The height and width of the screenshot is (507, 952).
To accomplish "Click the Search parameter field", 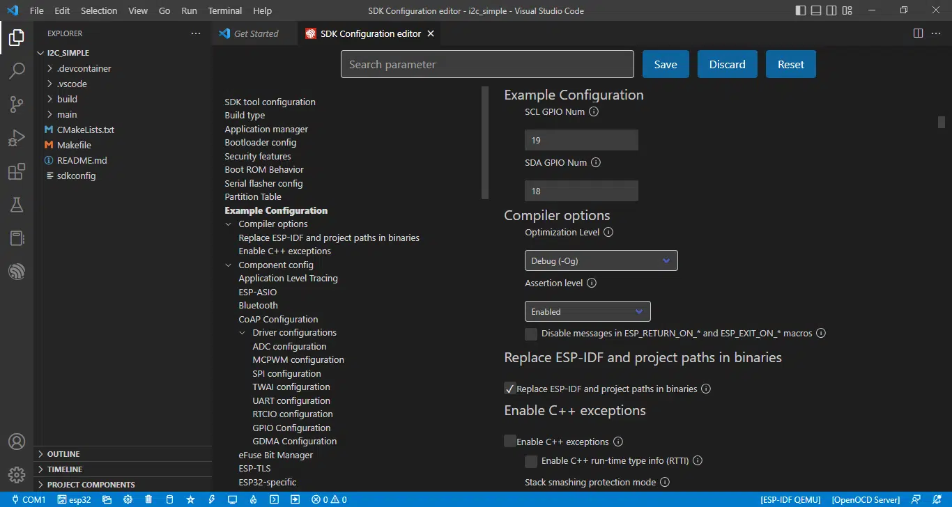I will pyautogui.click(x=487, y=64).
